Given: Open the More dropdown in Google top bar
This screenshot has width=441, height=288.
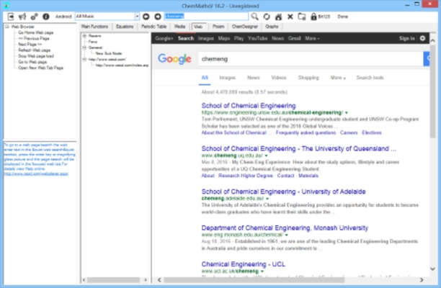Looking at the screenshot, I should [x=312, y=38].
